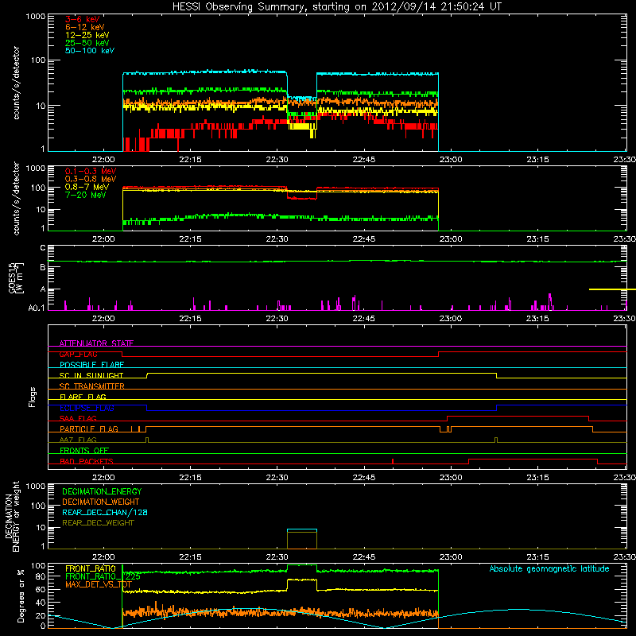Click the Degrees or % axis label
Viewport: 636px width, 636px height.
point(21,596)
